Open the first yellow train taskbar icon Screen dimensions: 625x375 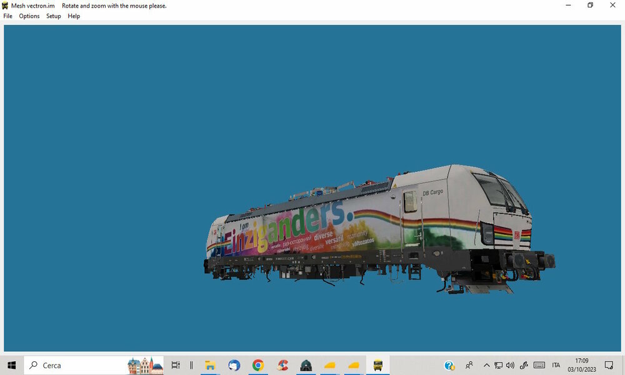coord(329,365)
